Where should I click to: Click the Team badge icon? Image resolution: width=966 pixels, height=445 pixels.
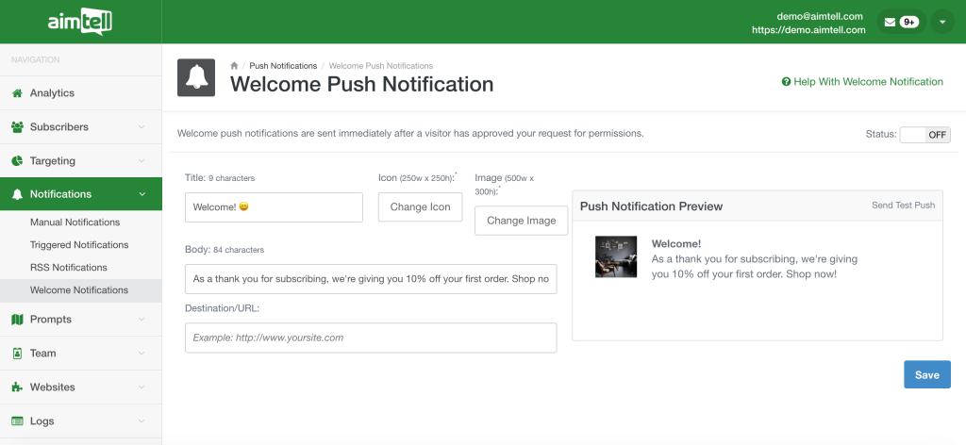tap(17, 354)
